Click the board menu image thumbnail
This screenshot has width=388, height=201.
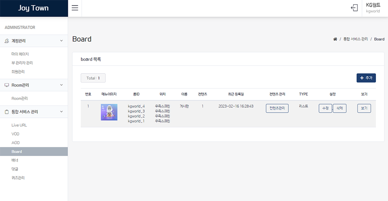(x=109, y=112)
